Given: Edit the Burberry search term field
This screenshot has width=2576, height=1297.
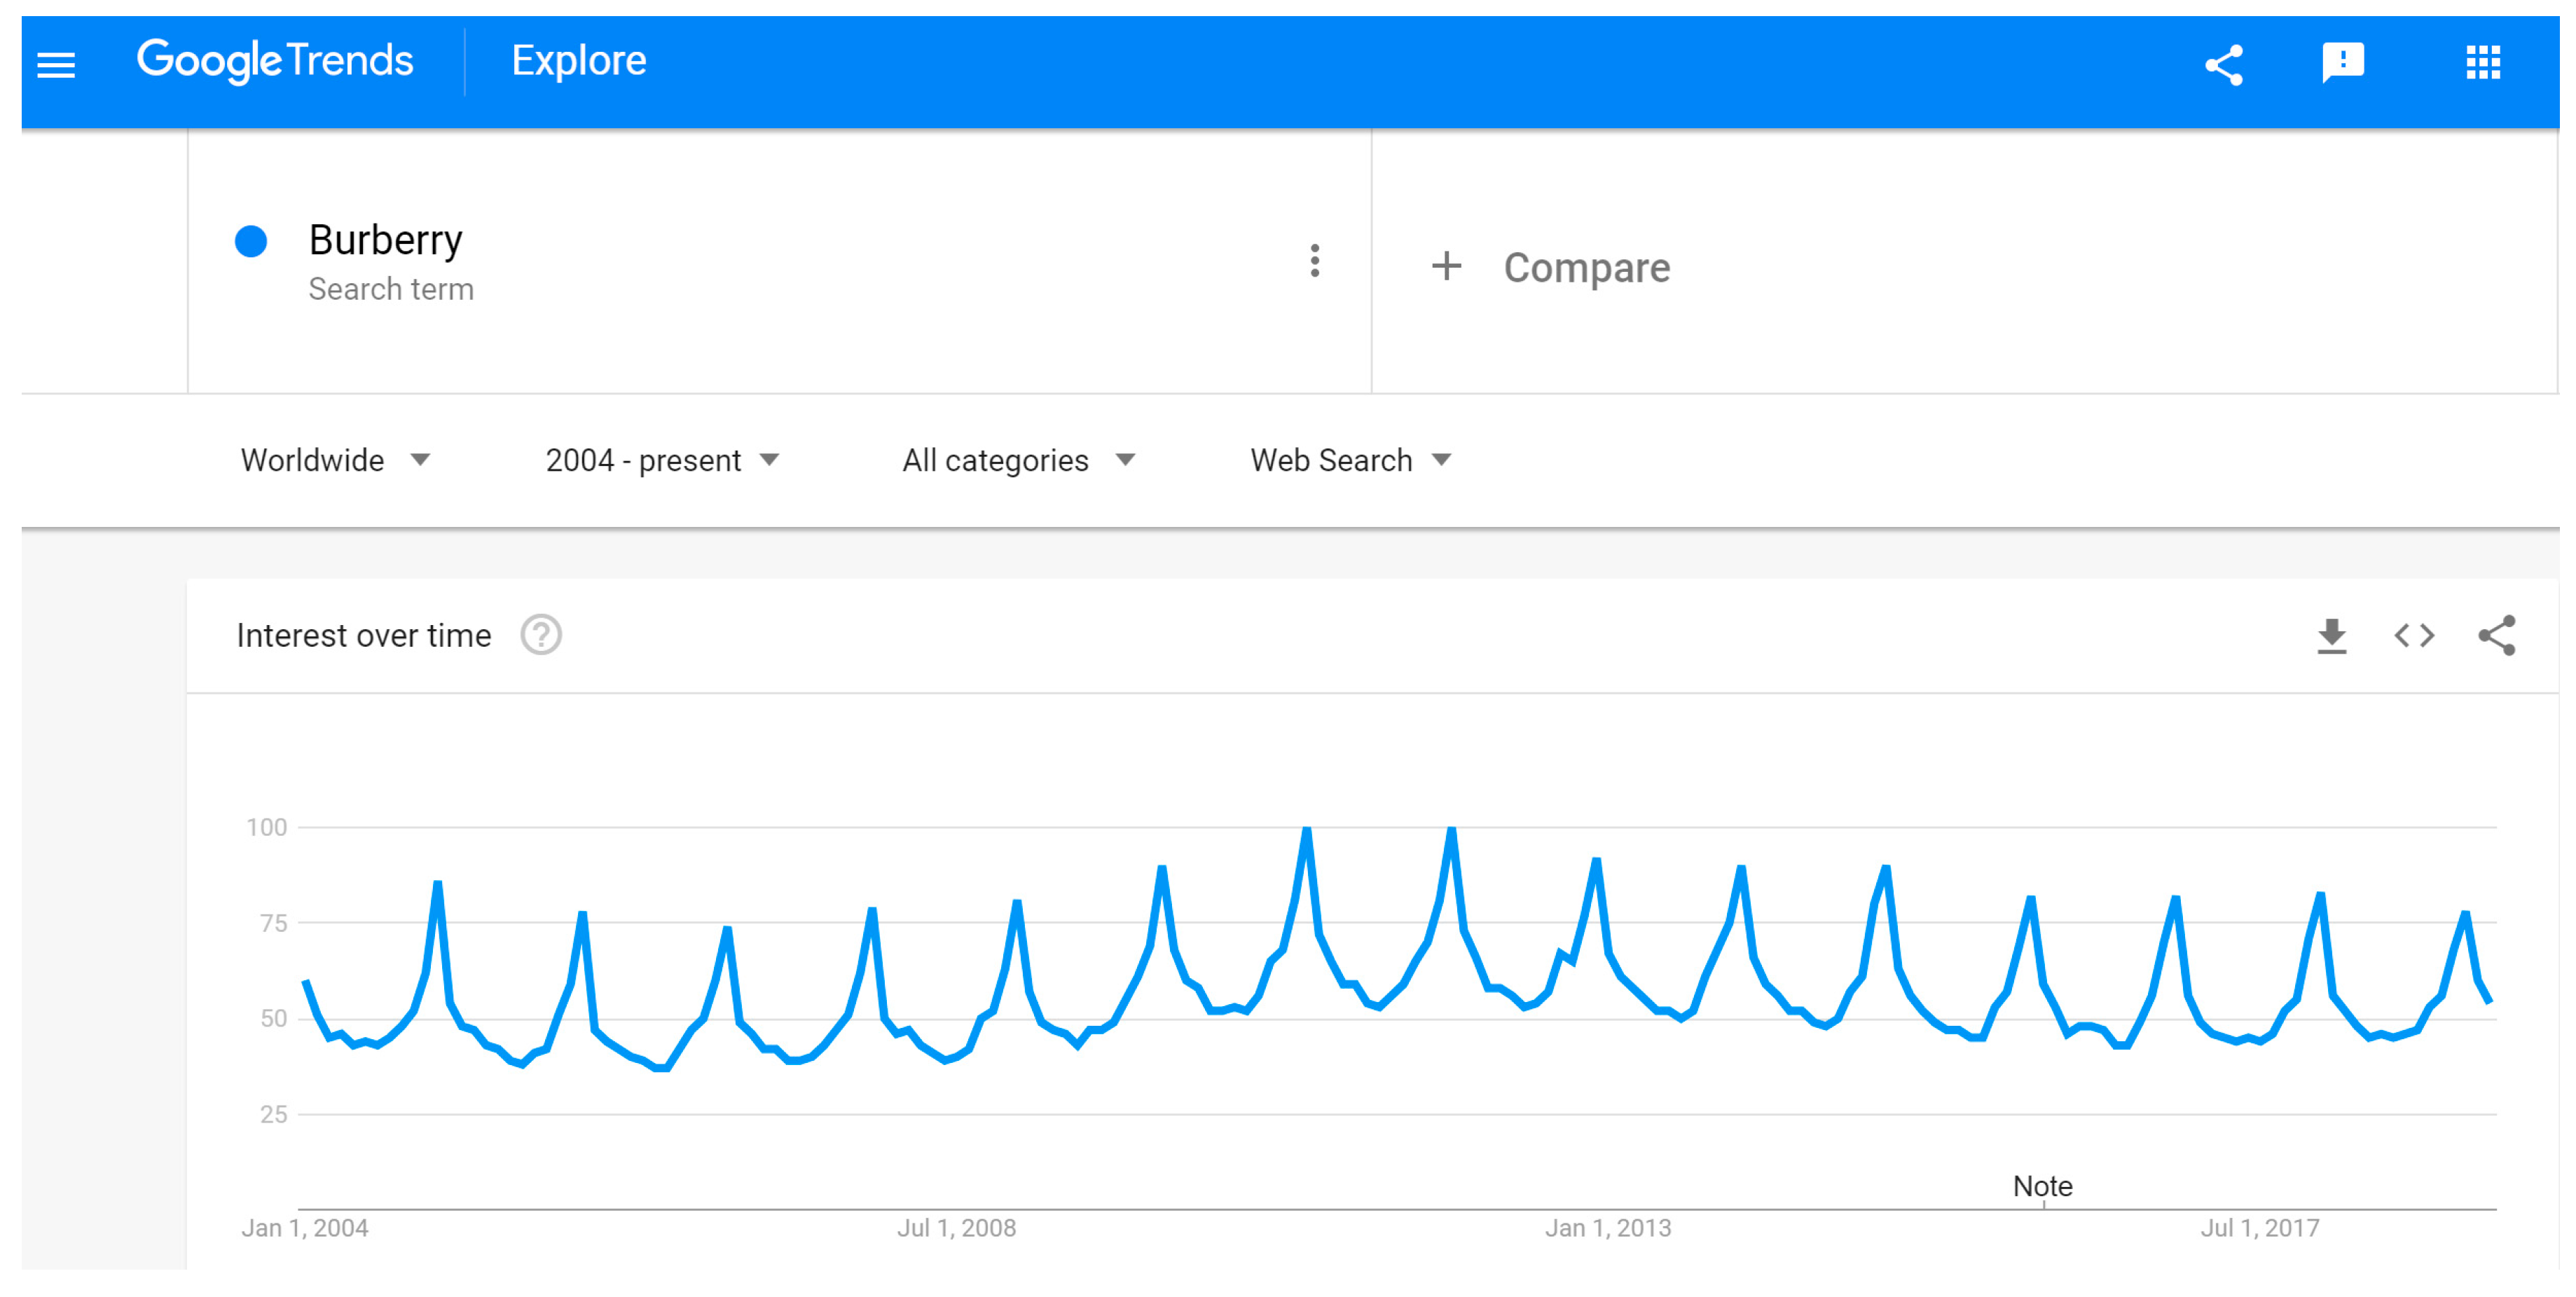Looking at the screenshot, I should [x=386, y=240].
